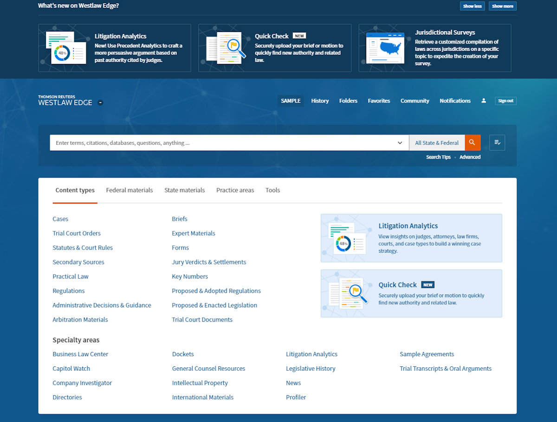Click Quick Check magnifier banner icon
The image size is (557, 422).
(x=226, y=48)
